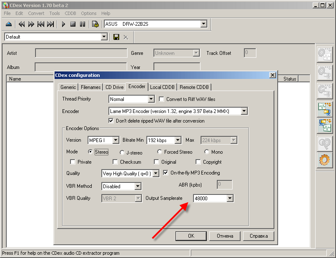Click the Play toolbar icon

click(63, 24)
